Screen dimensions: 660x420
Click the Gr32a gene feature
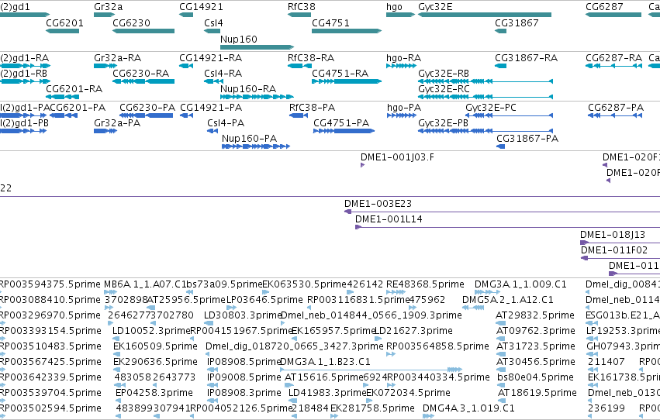105,15
